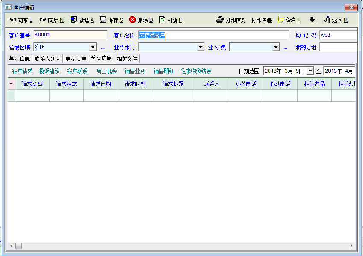Save the customer with 保存 icon

[103, 20]
